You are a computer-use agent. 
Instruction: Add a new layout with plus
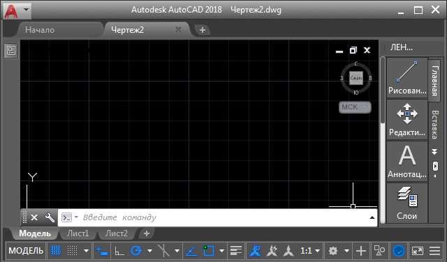pyautogui.click(x=147, y=233)
